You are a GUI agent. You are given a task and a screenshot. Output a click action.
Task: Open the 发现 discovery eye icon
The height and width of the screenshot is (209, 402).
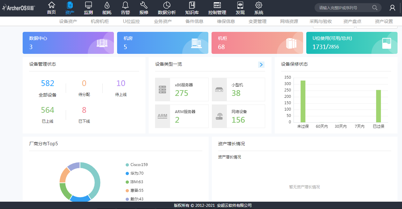pos(240,5)
